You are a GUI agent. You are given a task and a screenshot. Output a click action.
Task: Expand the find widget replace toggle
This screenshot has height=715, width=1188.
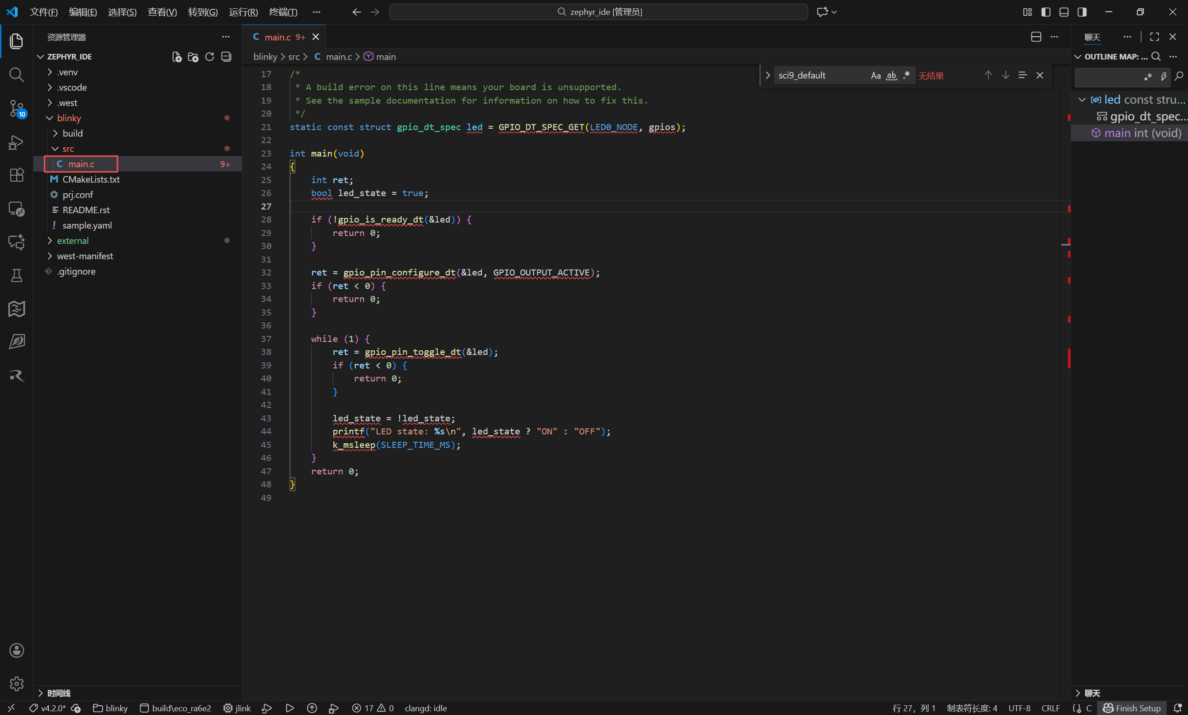click(767, 76)
